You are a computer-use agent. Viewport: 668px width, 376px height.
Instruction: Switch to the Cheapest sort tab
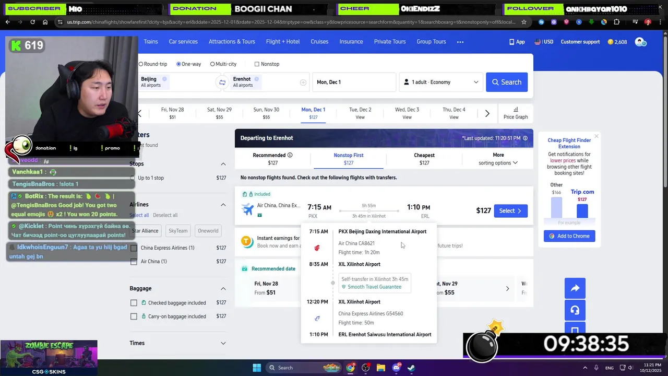[x=424, y=159]
